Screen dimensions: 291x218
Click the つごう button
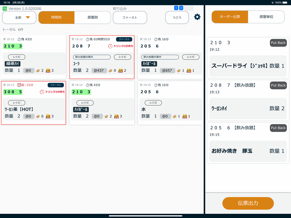[x=177, y=17]
